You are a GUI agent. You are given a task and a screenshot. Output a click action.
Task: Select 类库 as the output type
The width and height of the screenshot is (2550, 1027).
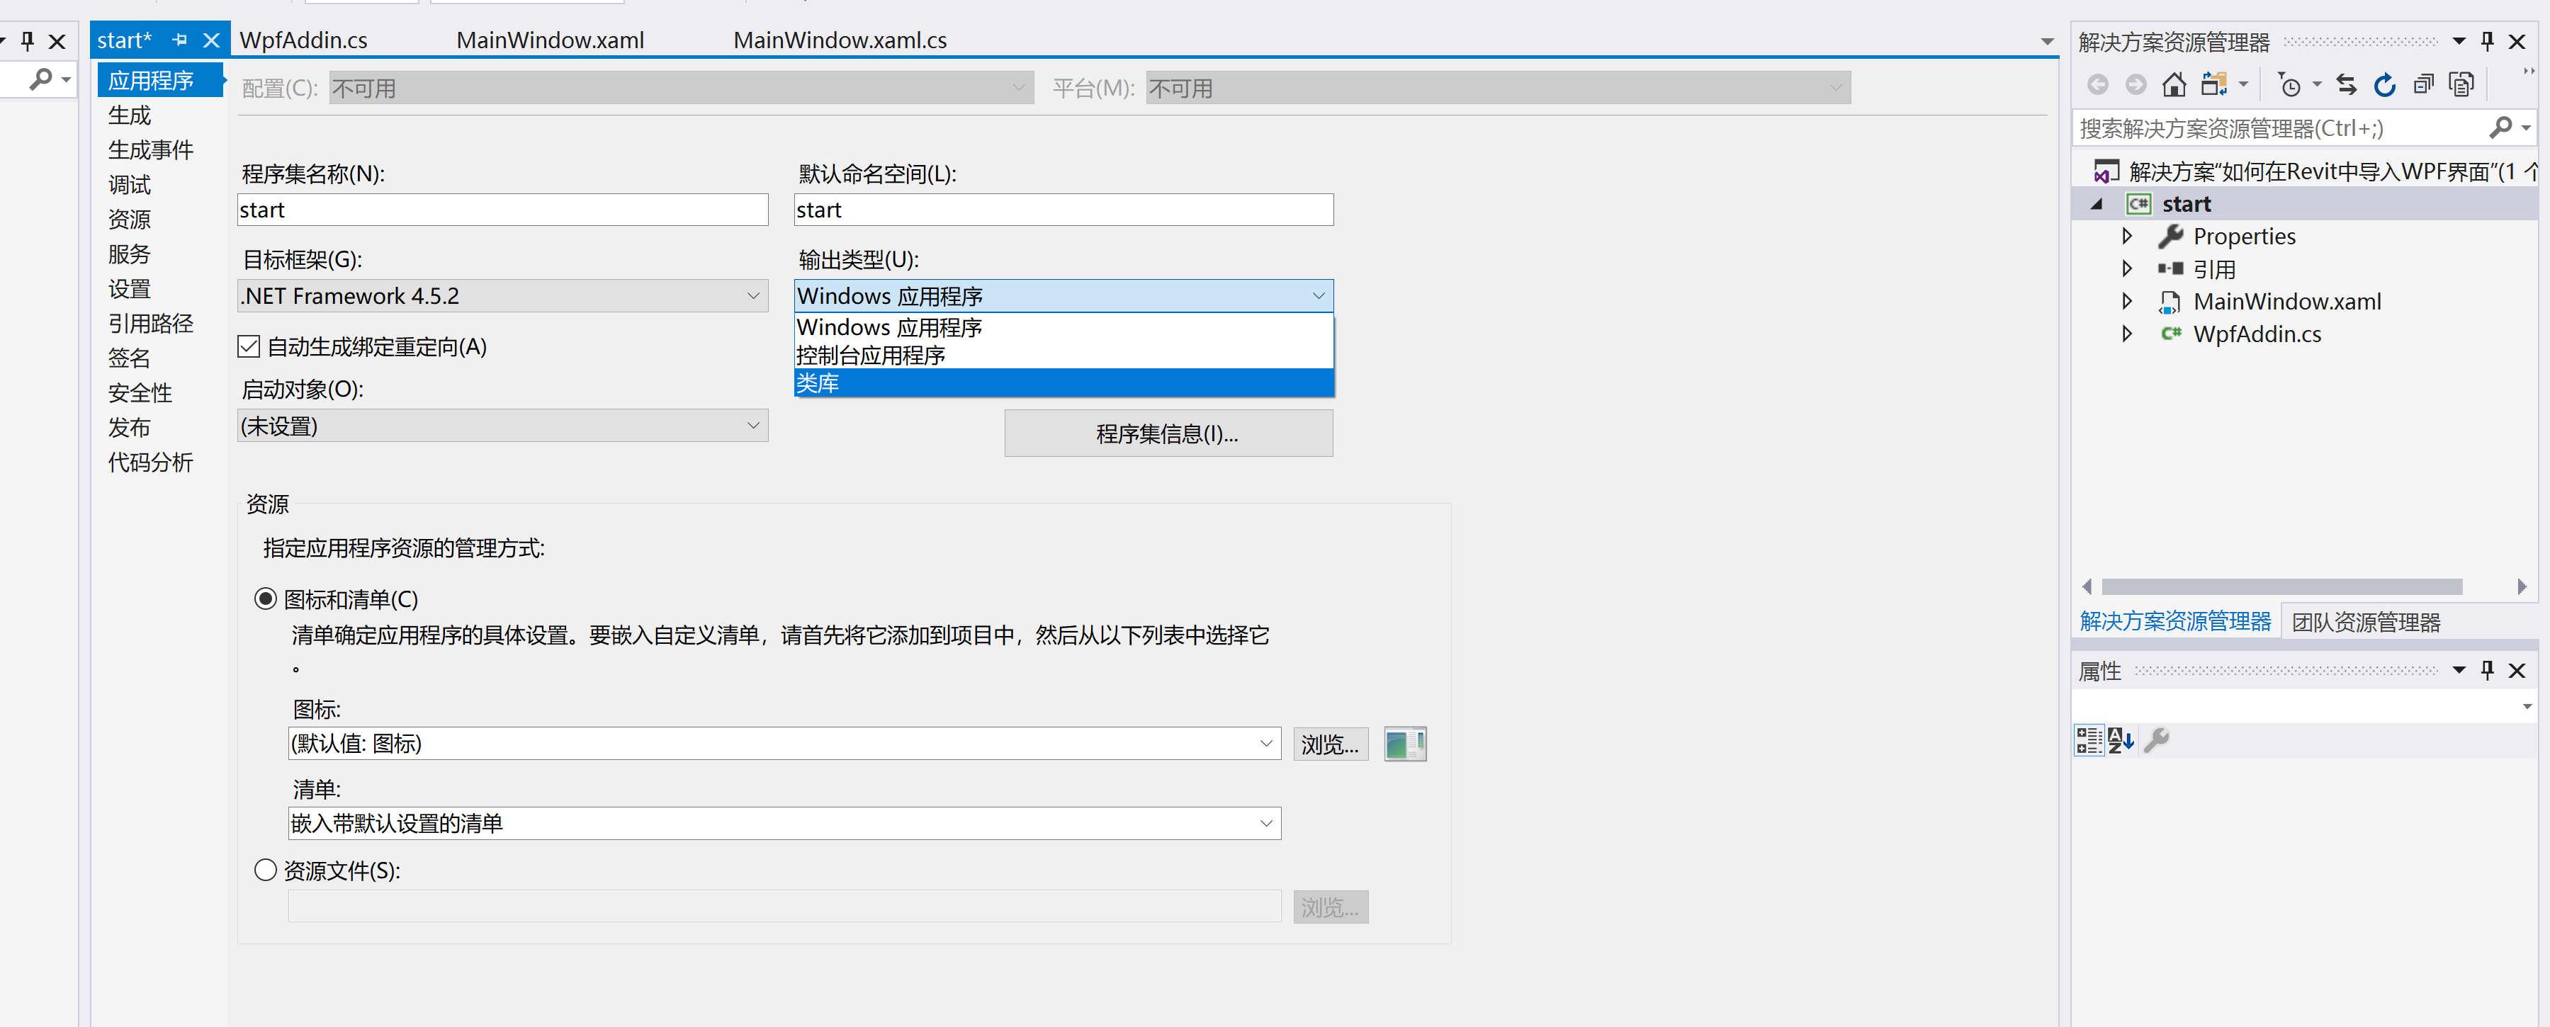[891, 383]
